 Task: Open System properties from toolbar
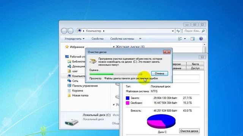pyautogui.click(x=122, y=39)
